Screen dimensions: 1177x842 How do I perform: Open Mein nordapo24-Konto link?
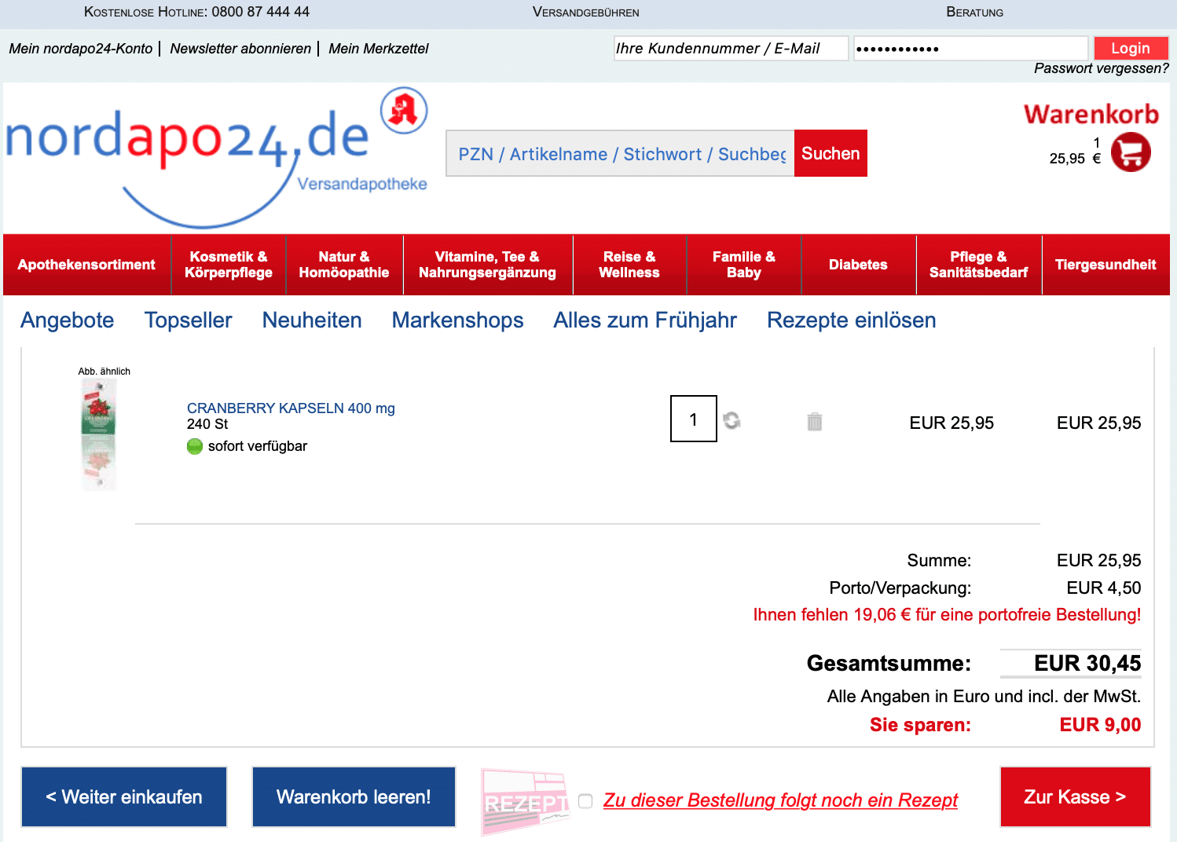click(x=81, y=49)
